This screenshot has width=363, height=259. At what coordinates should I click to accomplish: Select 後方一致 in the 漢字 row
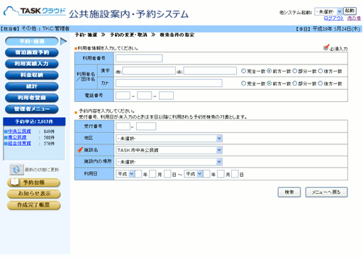point(320,71)
